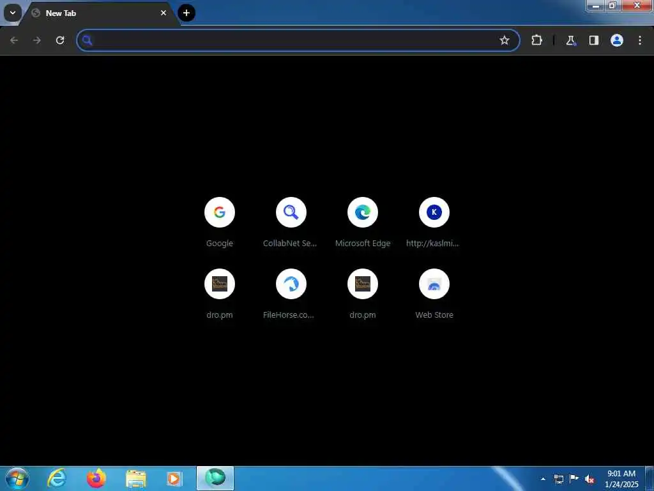Close the New Tab tab
654x491 pixels.
click(x=163, y=13)
